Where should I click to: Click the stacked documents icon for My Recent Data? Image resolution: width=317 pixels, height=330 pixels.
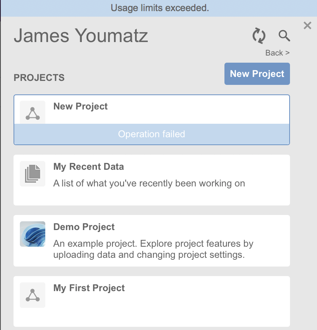click(x=33, y=174)
